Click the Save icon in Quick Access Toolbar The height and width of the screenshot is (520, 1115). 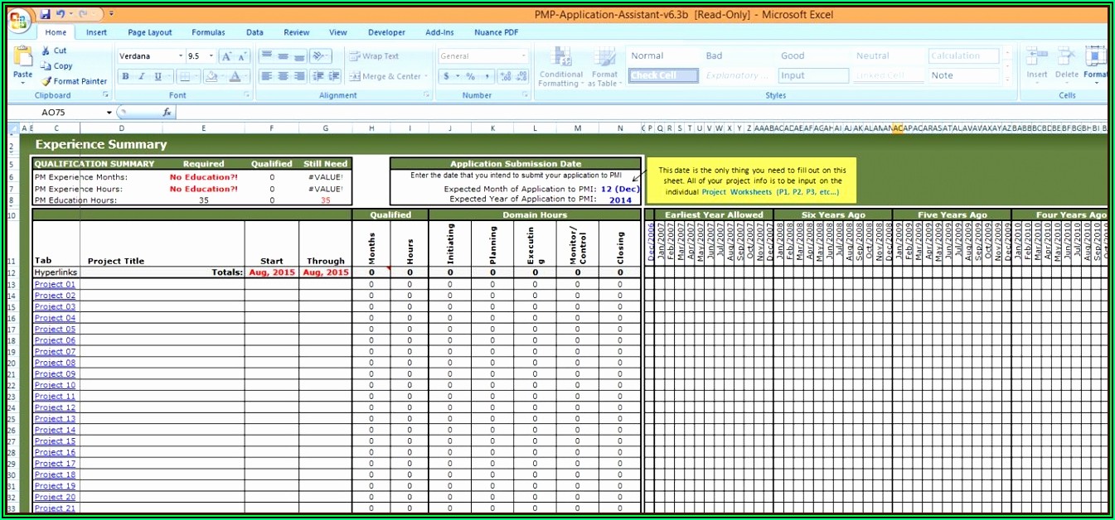pyautogui.click(x=46, y=14)
